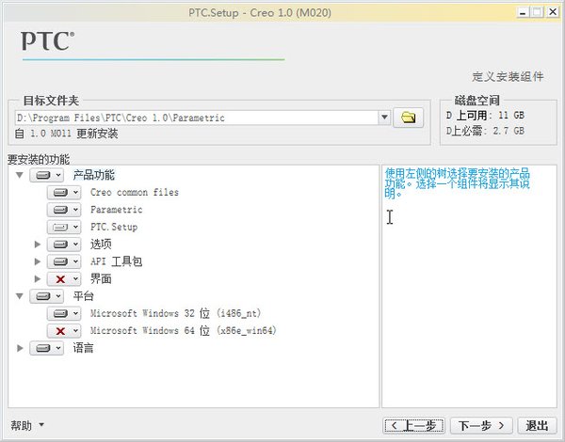Expand the 界面 tree node

pyautogui.click(x=37, y=278)
